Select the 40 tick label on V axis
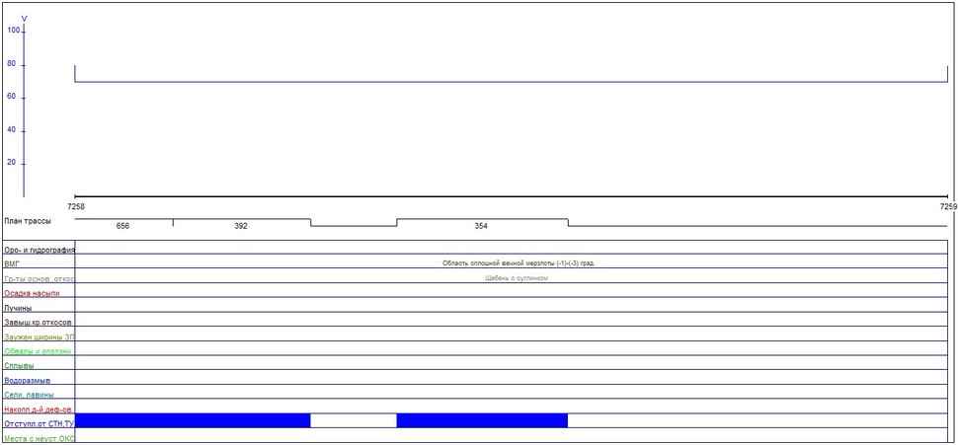 click(11, 129)
